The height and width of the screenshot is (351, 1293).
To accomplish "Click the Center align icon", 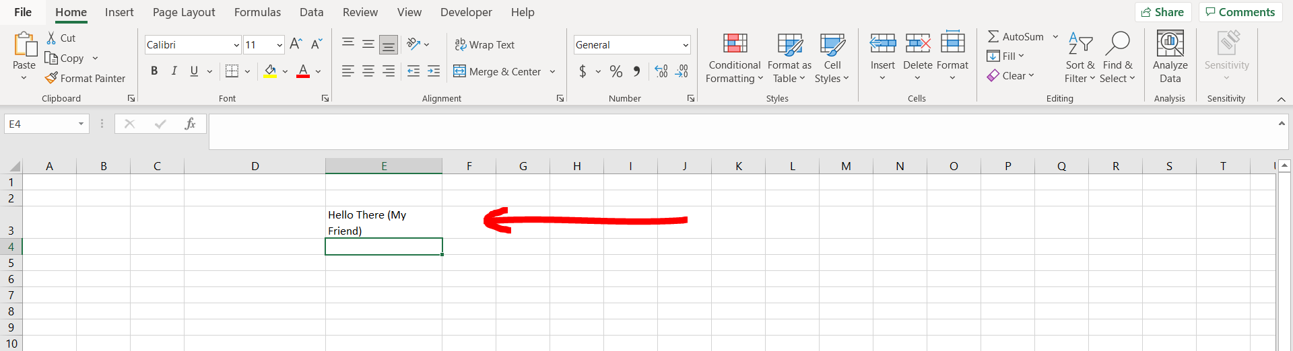I will click(x=368, y=71).
